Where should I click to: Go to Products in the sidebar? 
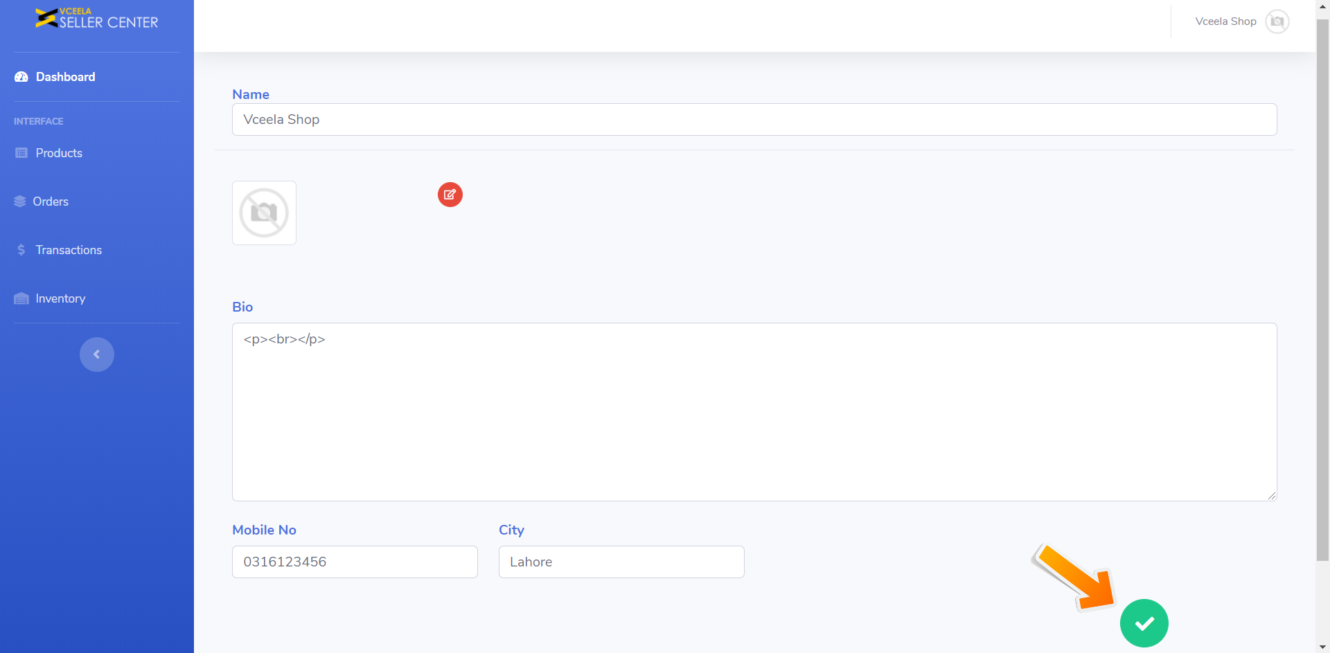click(59, 153)
